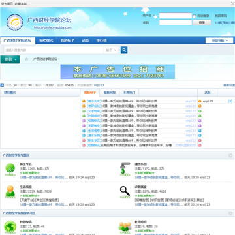The image size is (235, 235).
Task: Open the [房屋租赁] sub-board link
Action: click(x=52, y=200)
